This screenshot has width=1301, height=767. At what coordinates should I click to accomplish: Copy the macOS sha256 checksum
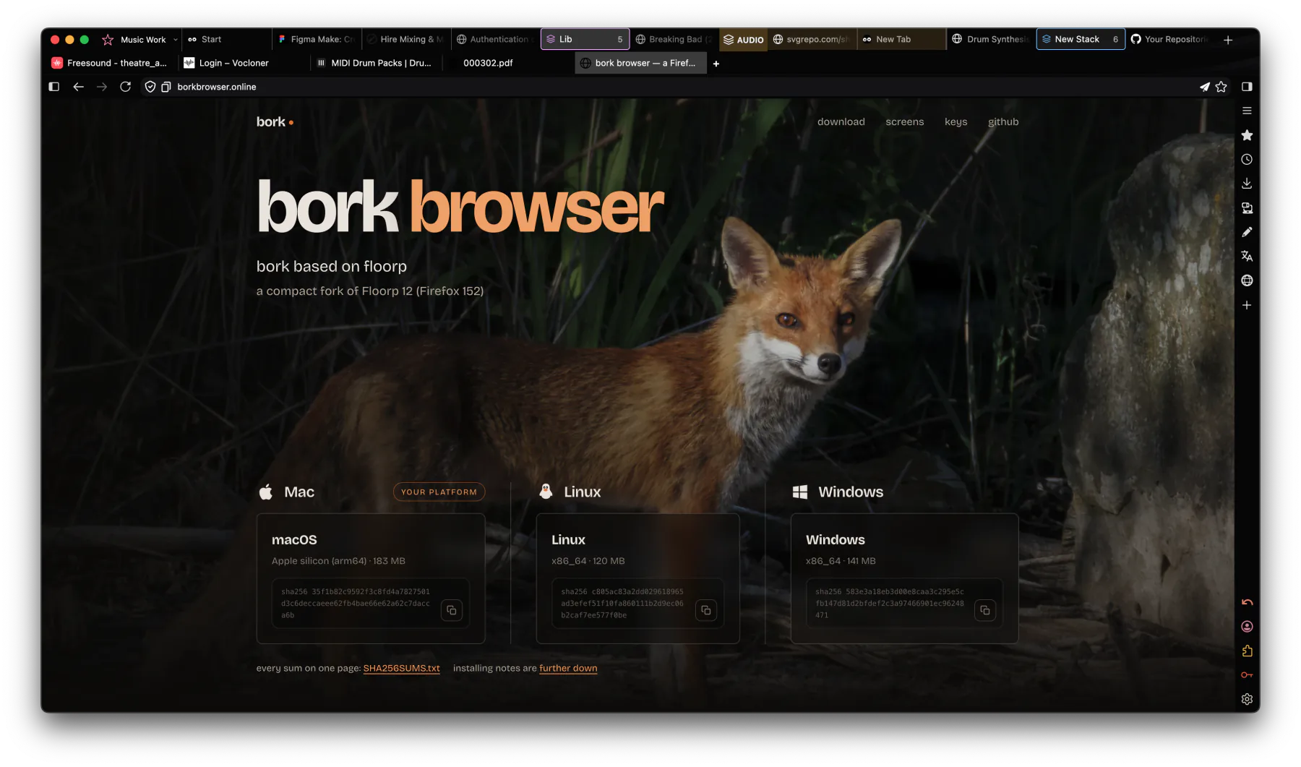tap(452, 610)
